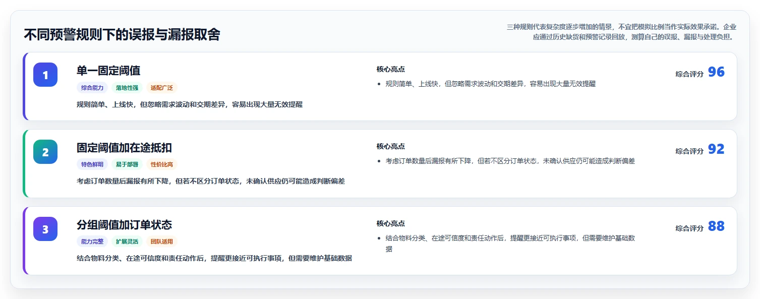Click bullet text 结合物料分类 under 核心亮点

510,243
